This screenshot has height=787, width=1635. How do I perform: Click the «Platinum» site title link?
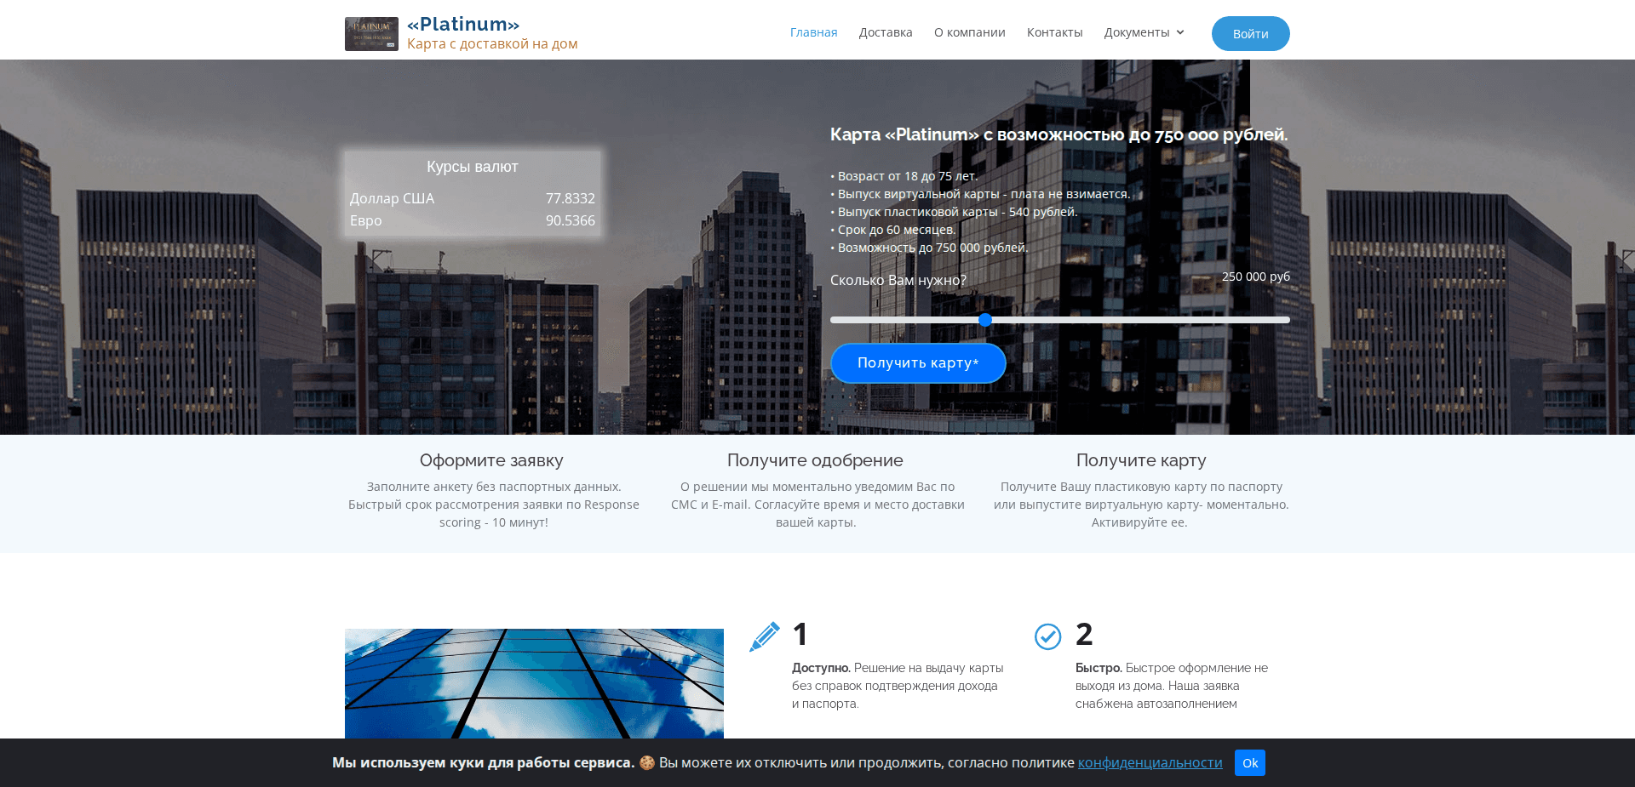pos(463,23)
